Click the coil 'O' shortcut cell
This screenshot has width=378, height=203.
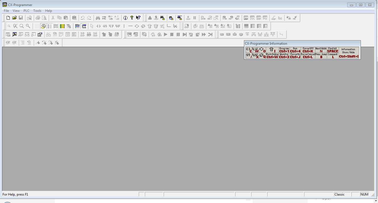[x=262, y=50]
